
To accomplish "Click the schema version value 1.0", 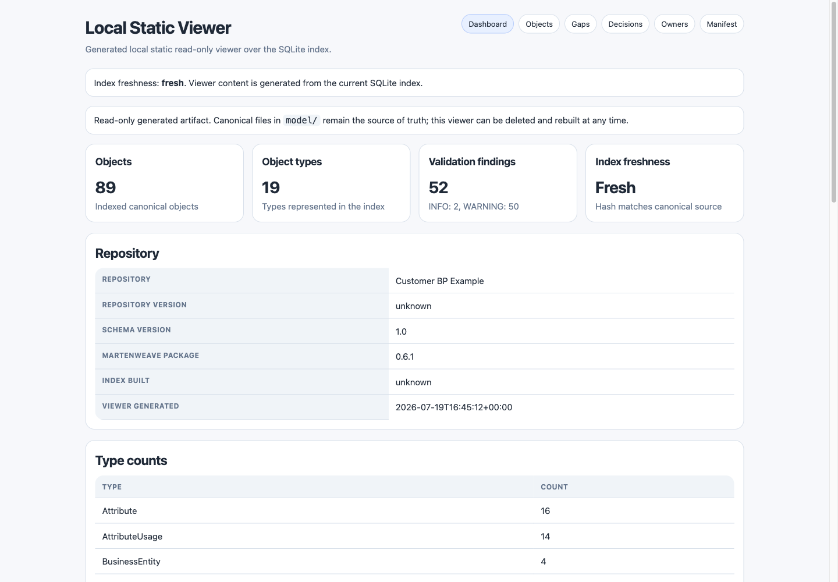I will [401, 331].
